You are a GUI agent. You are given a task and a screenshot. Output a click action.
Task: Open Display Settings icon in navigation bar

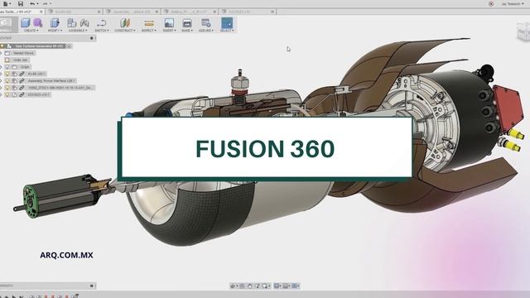(x=277, y=286)
